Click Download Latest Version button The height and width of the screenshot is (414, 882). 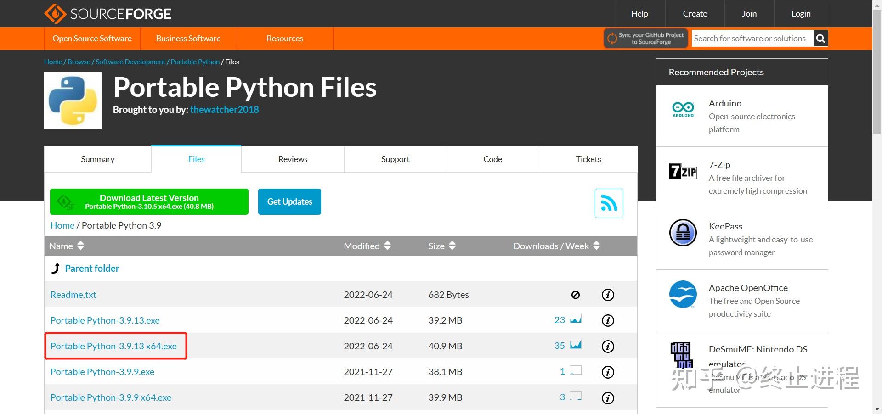149,201
